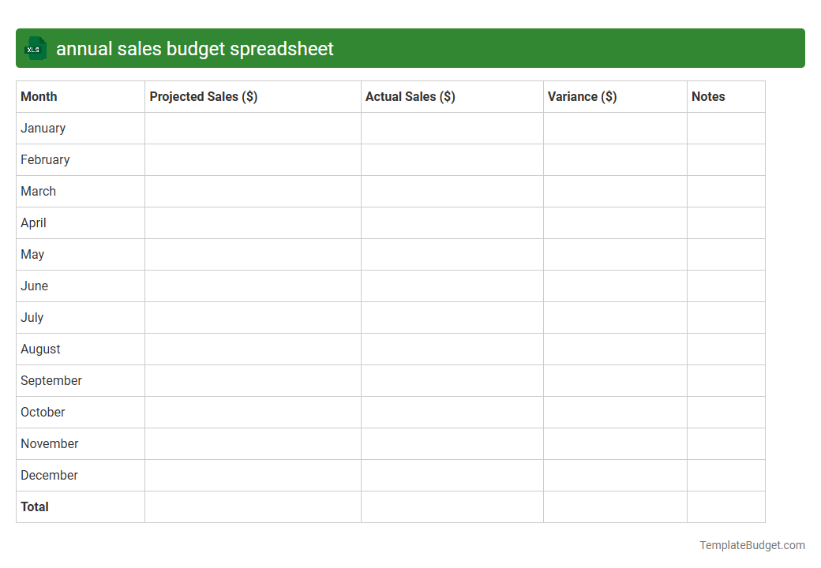Click the Variance ($) column header

click(583, 96)
